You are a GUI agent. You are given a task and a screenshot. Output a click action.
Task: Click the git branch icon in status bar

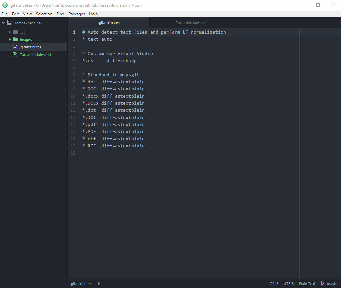click(322, 284)
